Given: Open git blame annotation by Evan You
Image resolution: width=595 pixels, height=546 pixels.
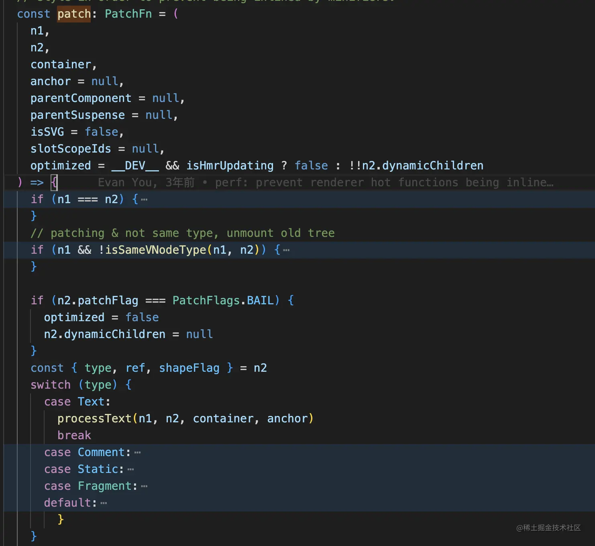Looking at the screenshot, I should coord(326,183).
